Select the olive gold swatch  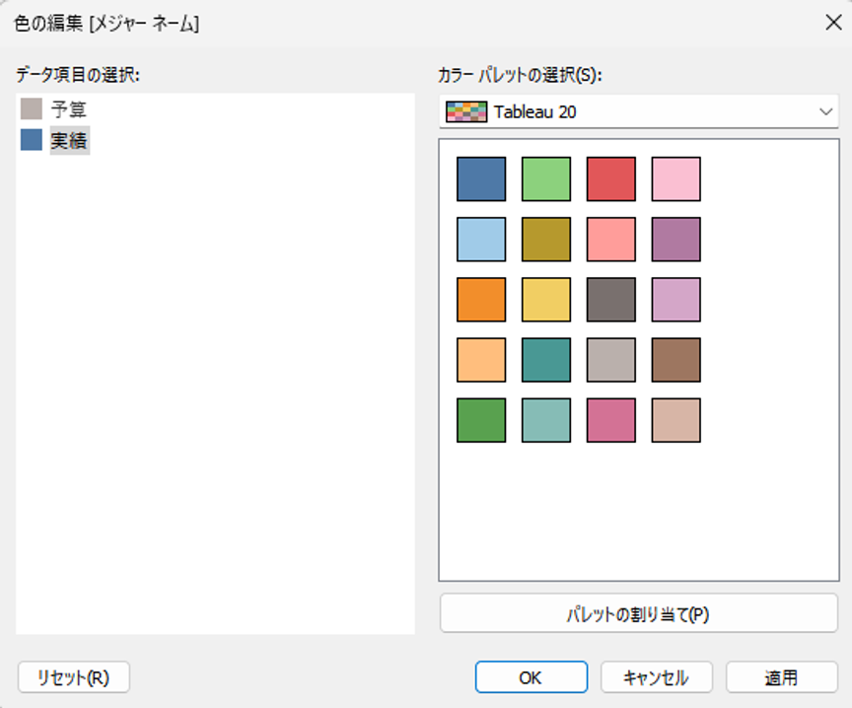click(546, 239)
